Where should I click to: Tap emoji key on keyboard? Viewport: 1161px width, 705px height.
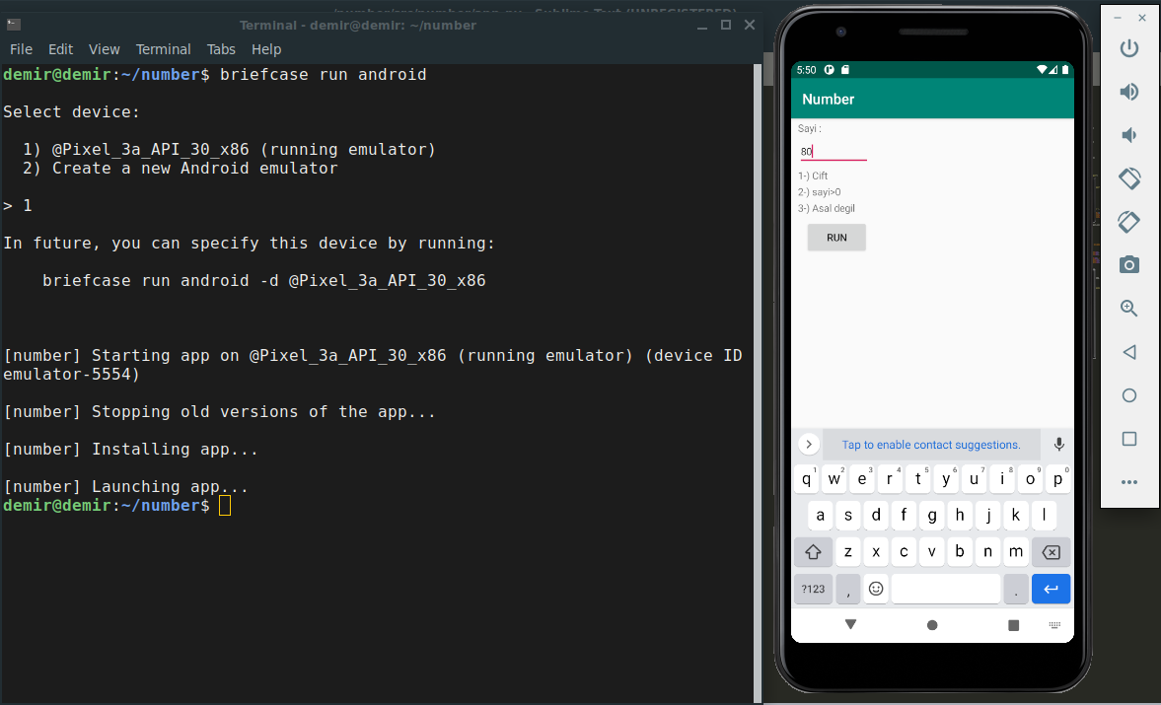click(x=876, y=589)
